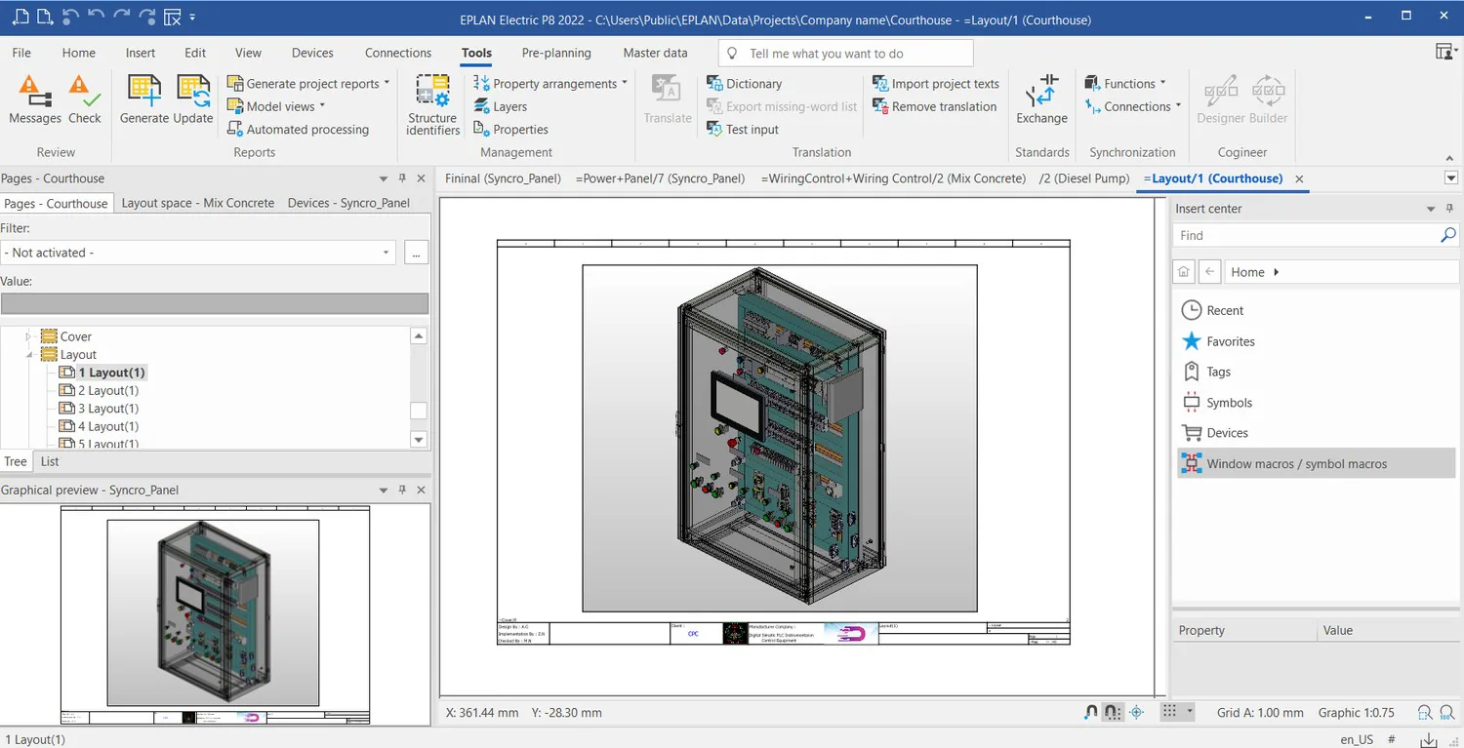Open the Exchange standards tool

[1041, 99]
